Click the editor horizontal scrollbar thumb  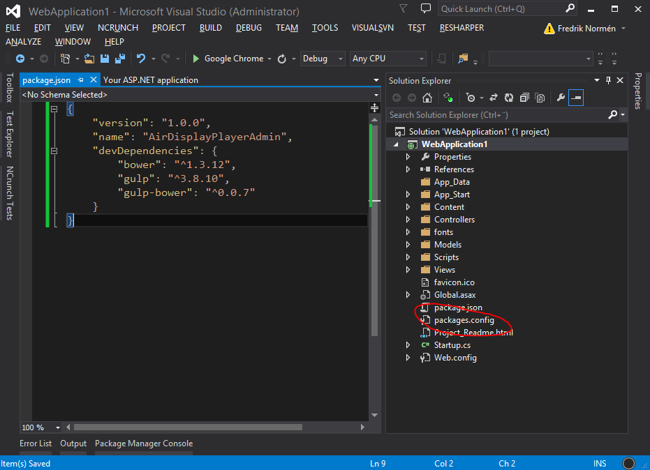tap(188, 427)
